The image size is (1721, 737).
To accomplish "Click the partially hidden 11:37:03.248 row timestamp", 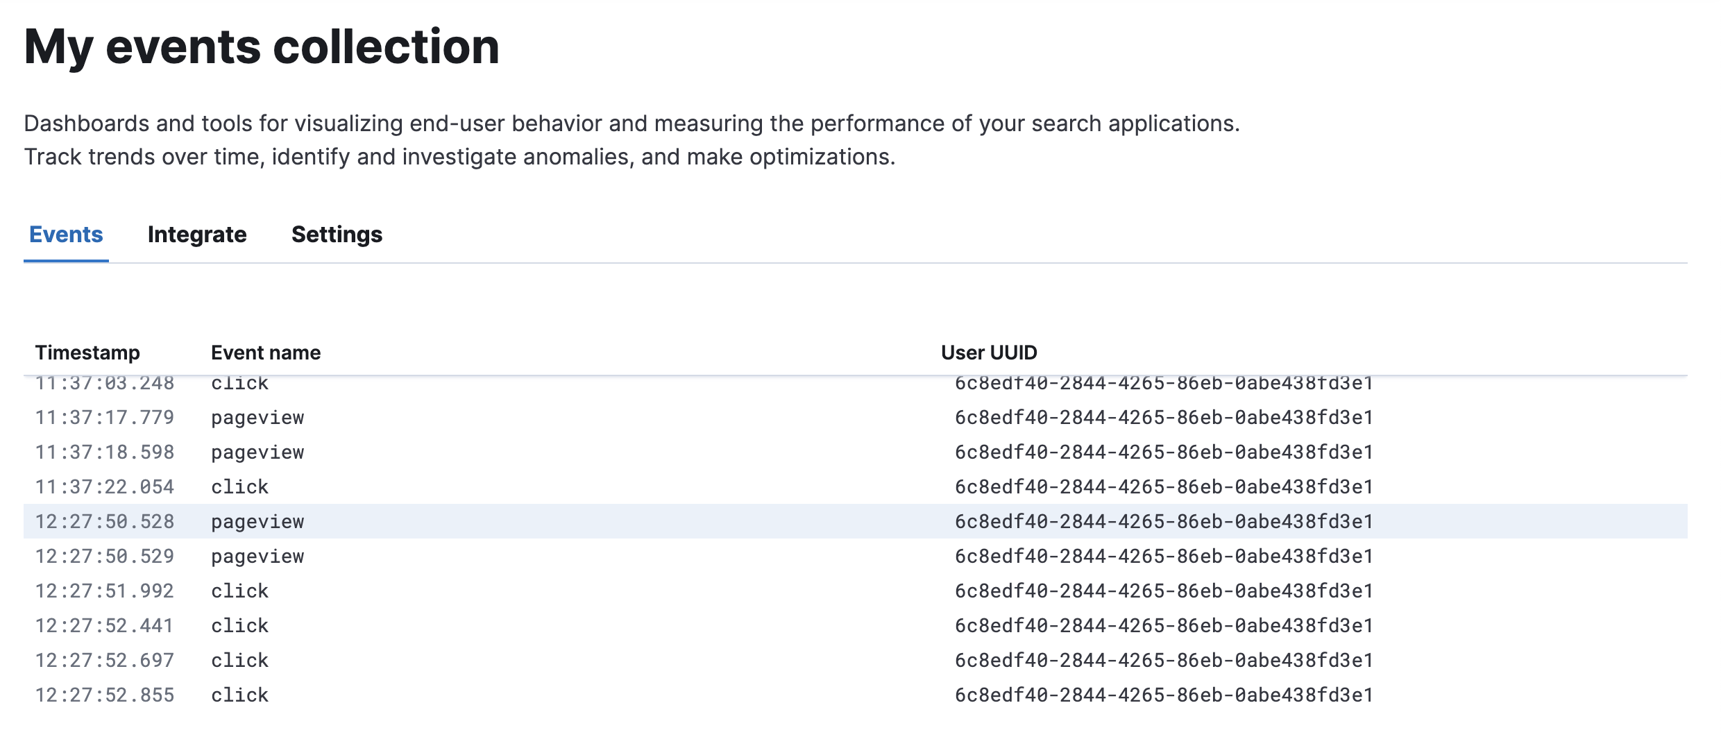I will click(x=105, y=384).
